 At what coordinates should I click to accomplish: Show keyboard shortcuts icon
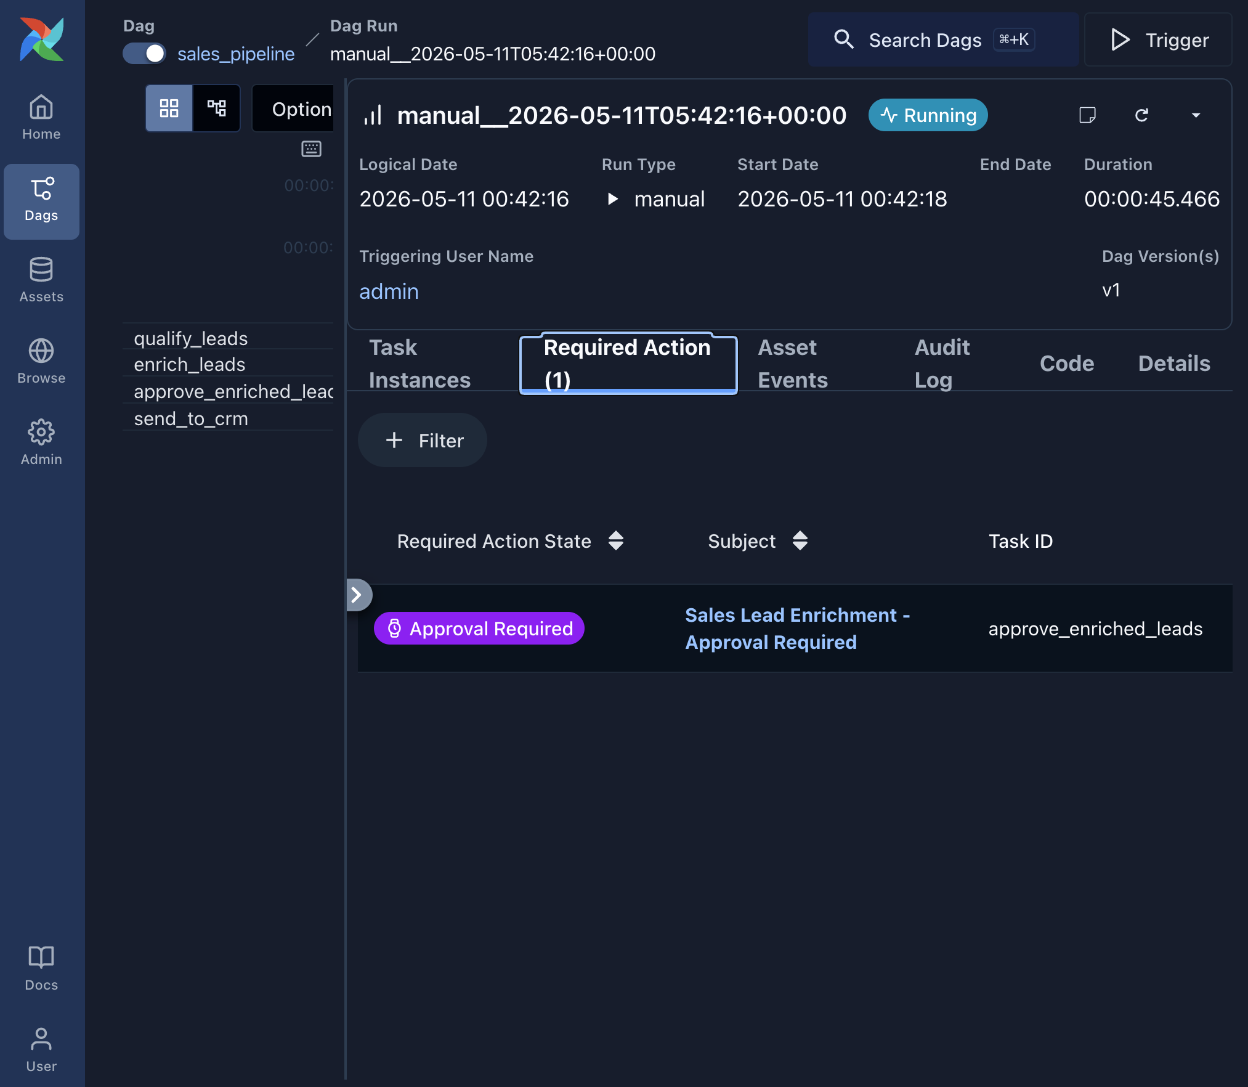311,149
